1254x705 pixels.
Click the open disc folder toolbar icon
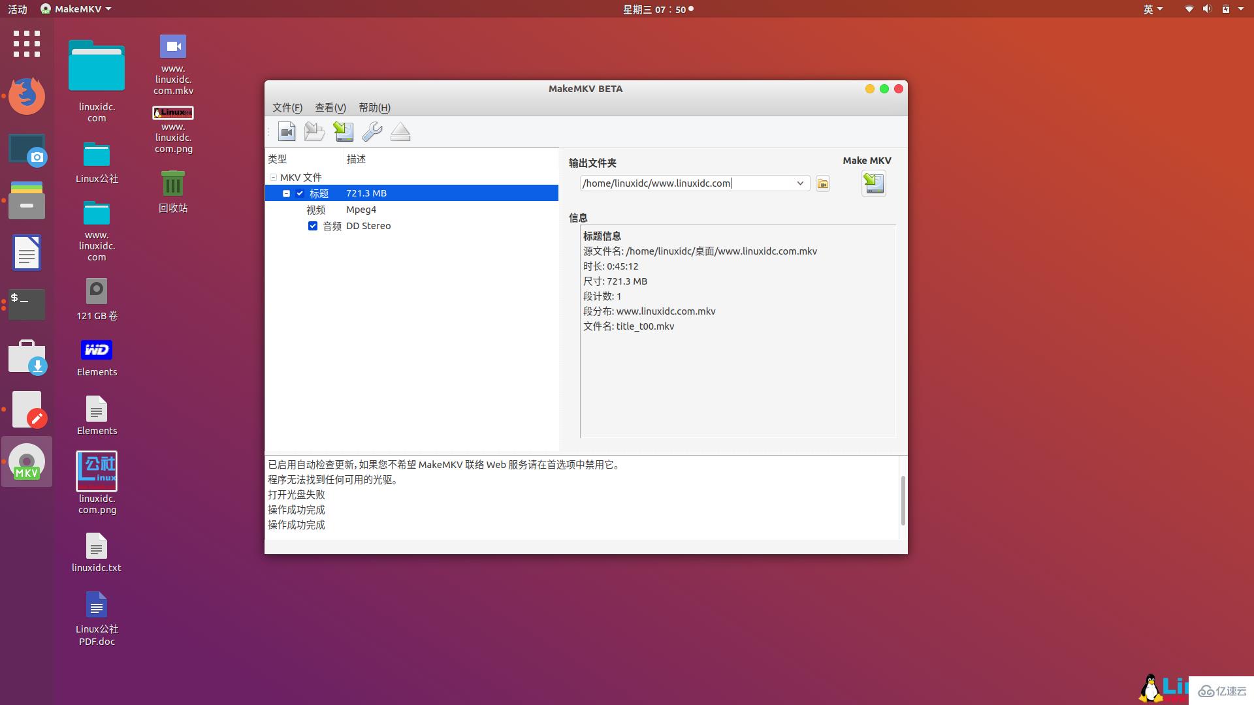315,132
